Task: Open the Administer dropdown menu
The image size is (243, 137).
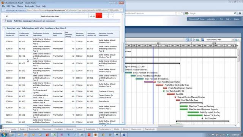Action: click(x=212, y=19)
